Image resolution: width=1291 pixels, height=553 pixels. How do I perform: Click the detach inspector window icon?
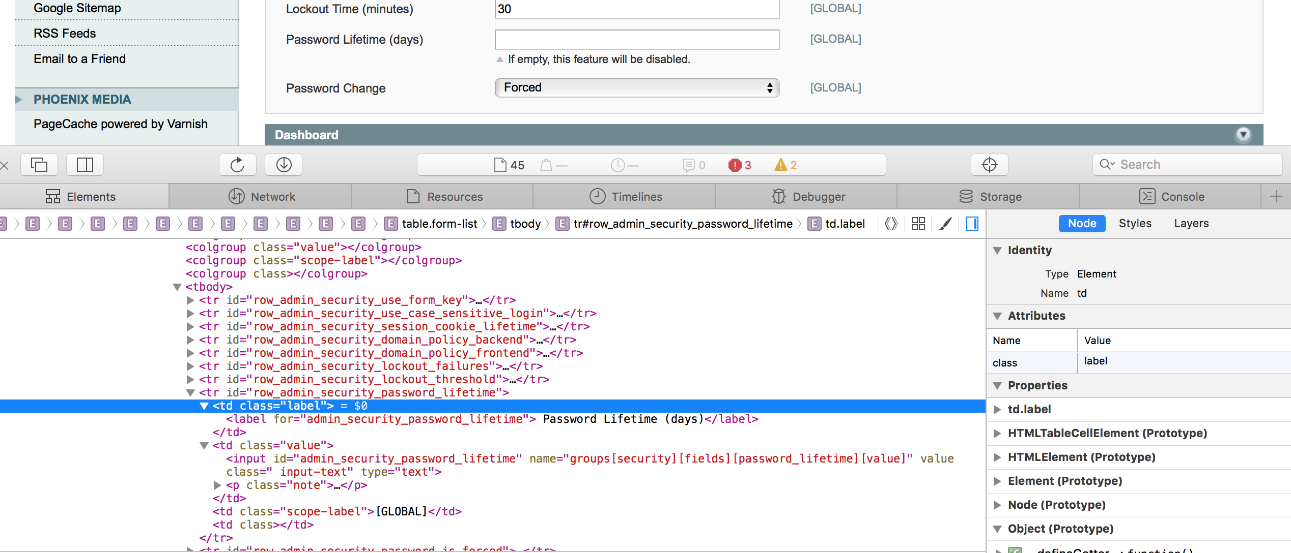point(39,165)
